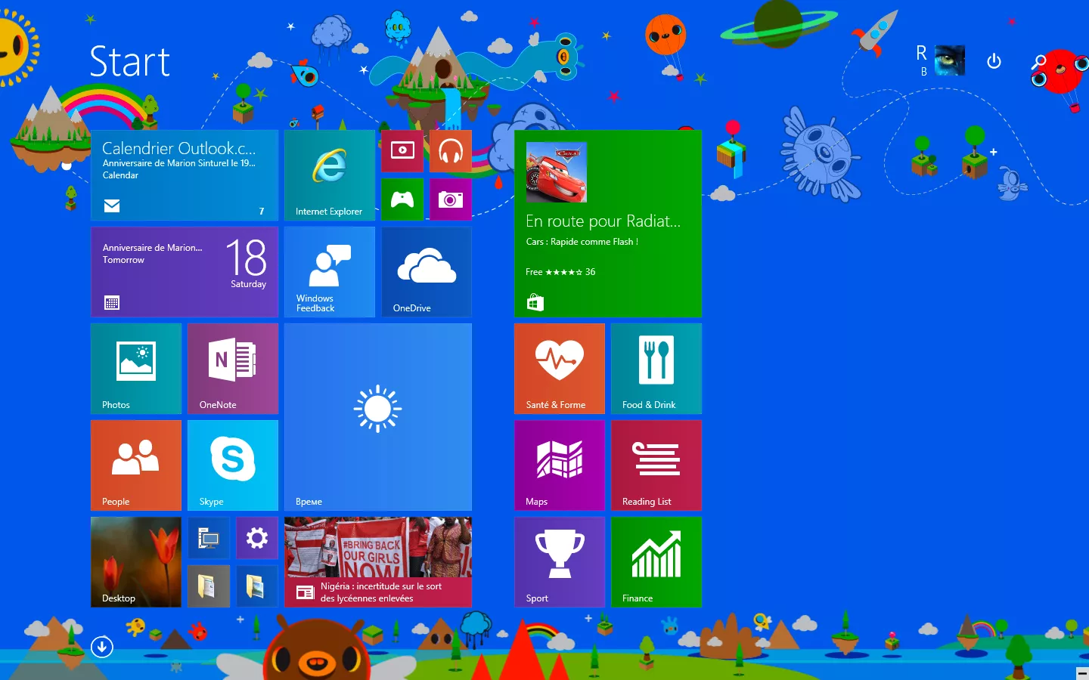This screenshot has width=1089, height=680.
Task: Click the user name R B
Action: coord(922,60)
